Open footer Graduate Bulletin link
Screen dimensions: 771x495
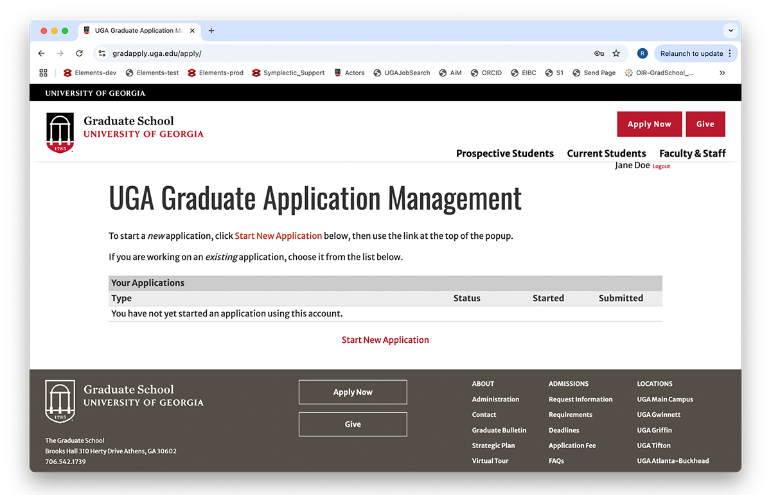coord(499,430)
